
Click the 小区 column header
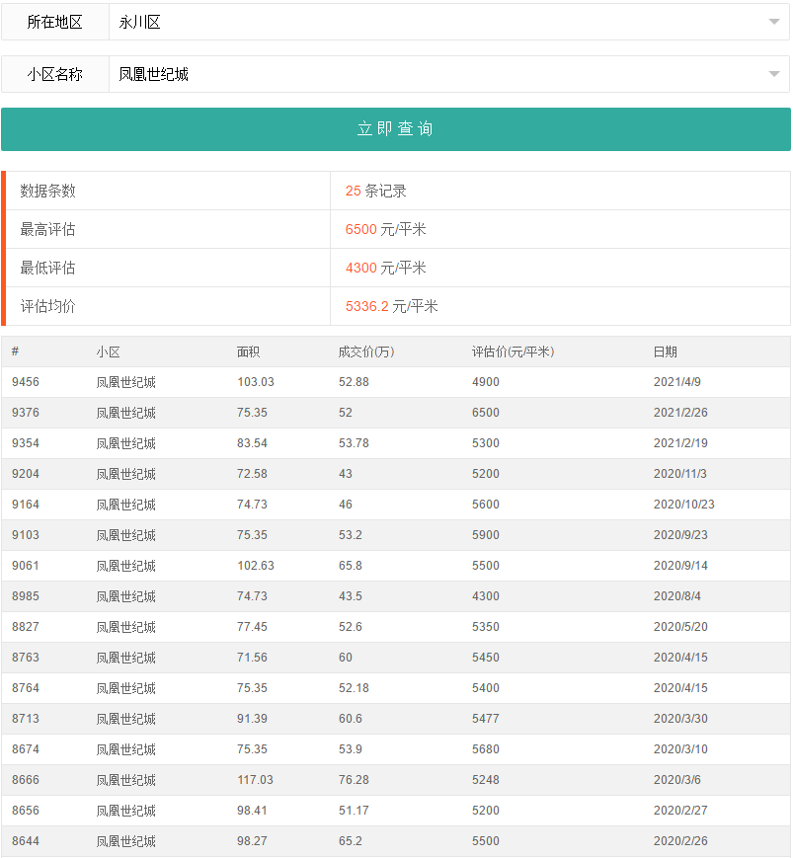[108, 351]
